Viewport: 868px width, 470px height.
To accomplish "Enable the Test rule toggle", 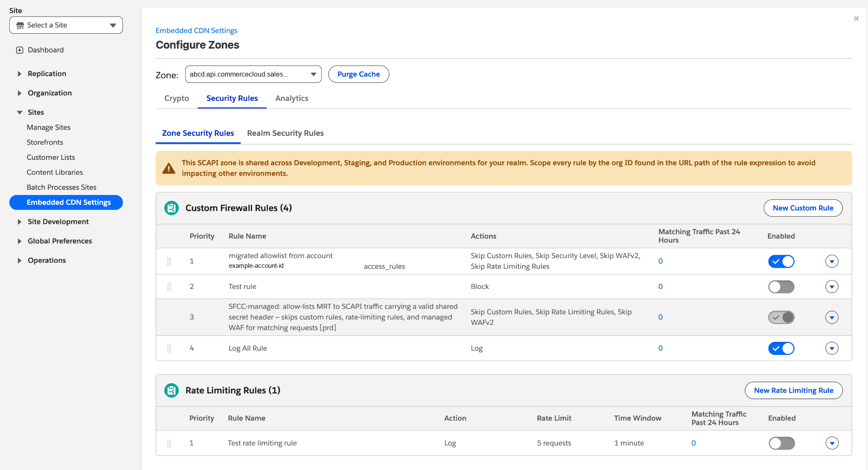I will point(781,287).
